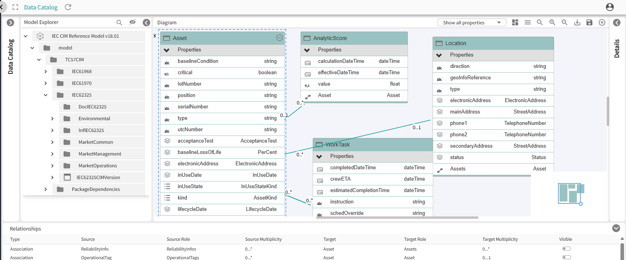Image resolution: width=626 pixels, height=260 pixels.
Task: Collapse the Relationships panel
Action: pos(616,228)
